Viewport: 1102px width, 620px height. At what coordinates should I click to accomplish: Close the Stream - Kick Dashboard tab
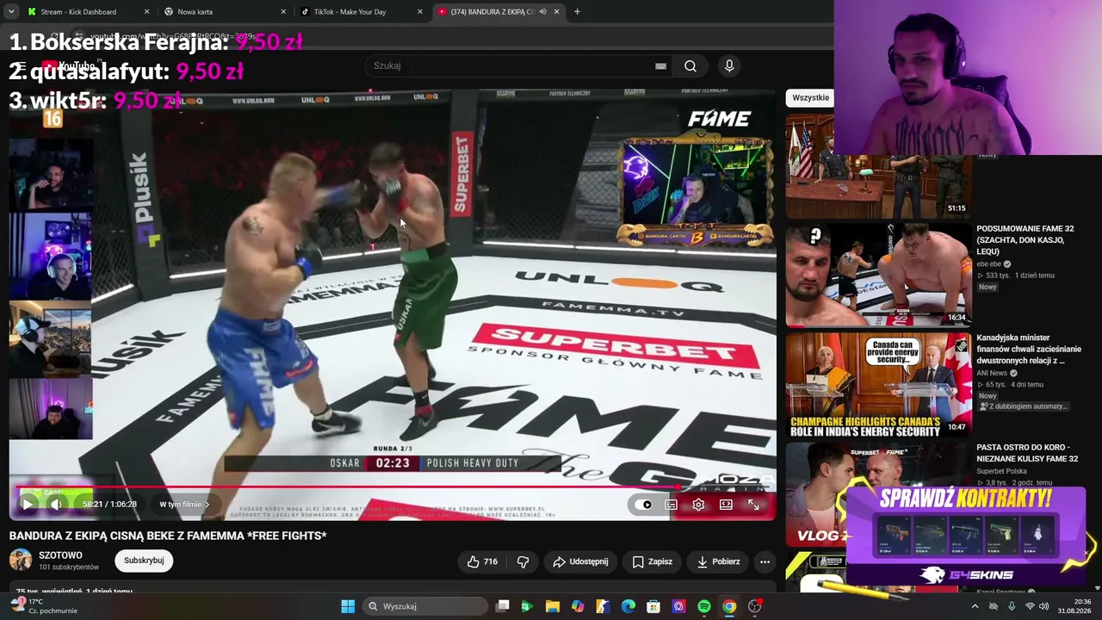tap(146, 12)
